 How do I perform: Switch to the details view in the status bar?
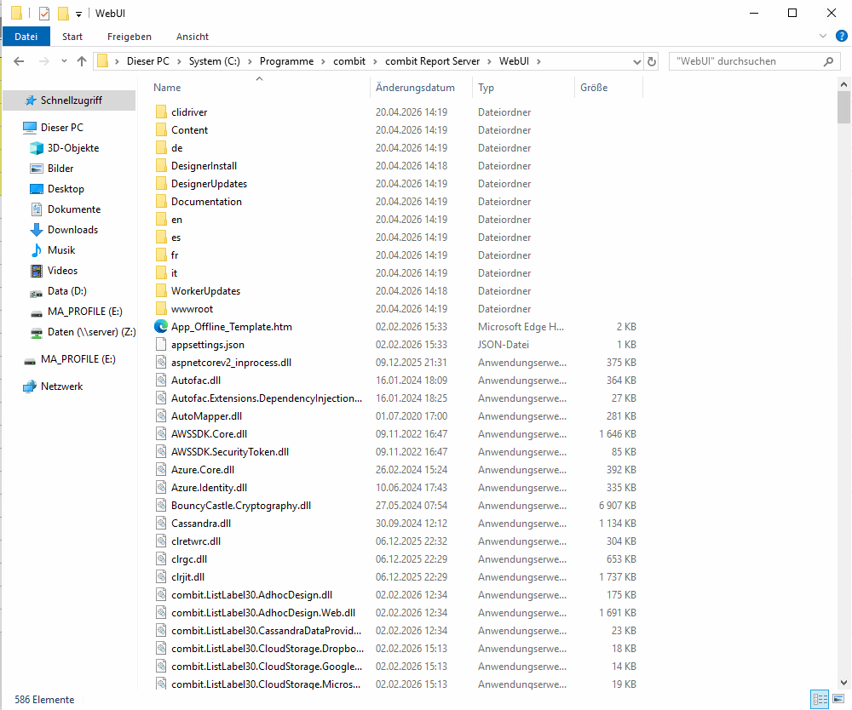coord(820,699)
